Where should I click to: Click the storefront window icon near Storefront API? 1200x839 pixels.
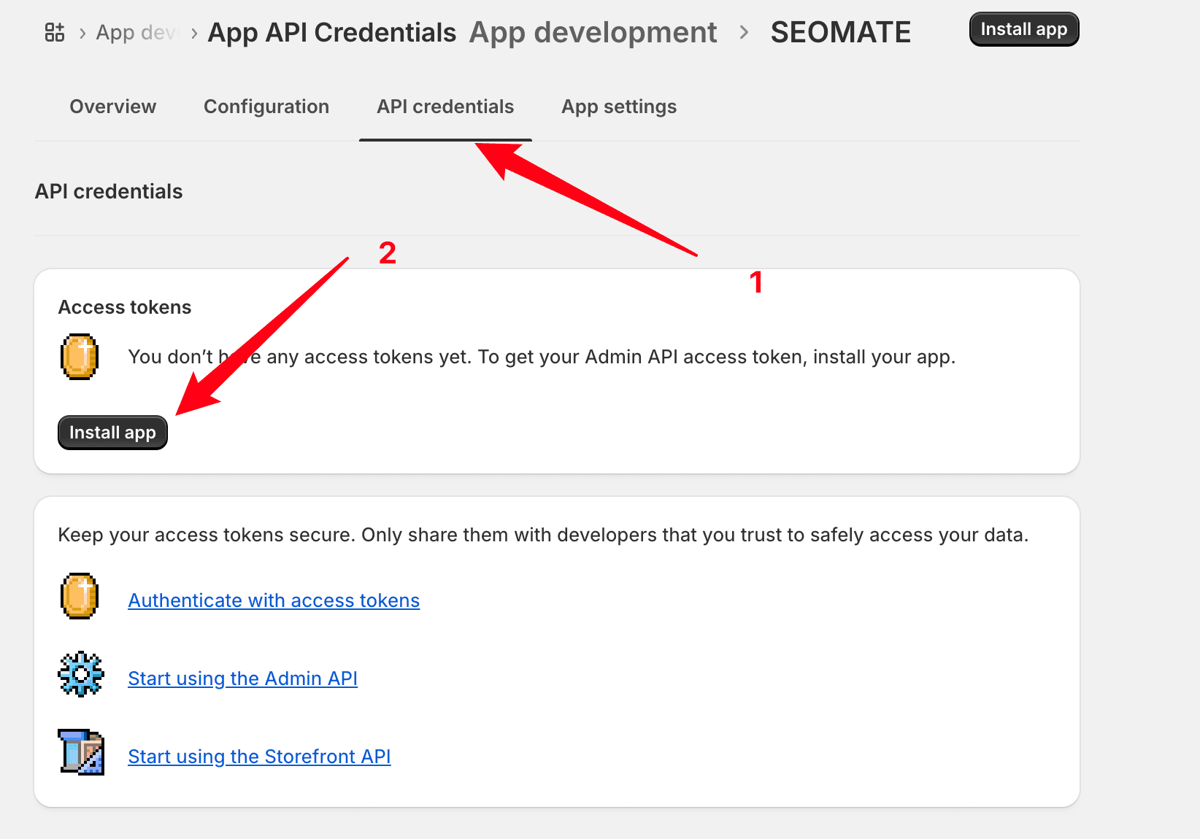tap(81, 752)
